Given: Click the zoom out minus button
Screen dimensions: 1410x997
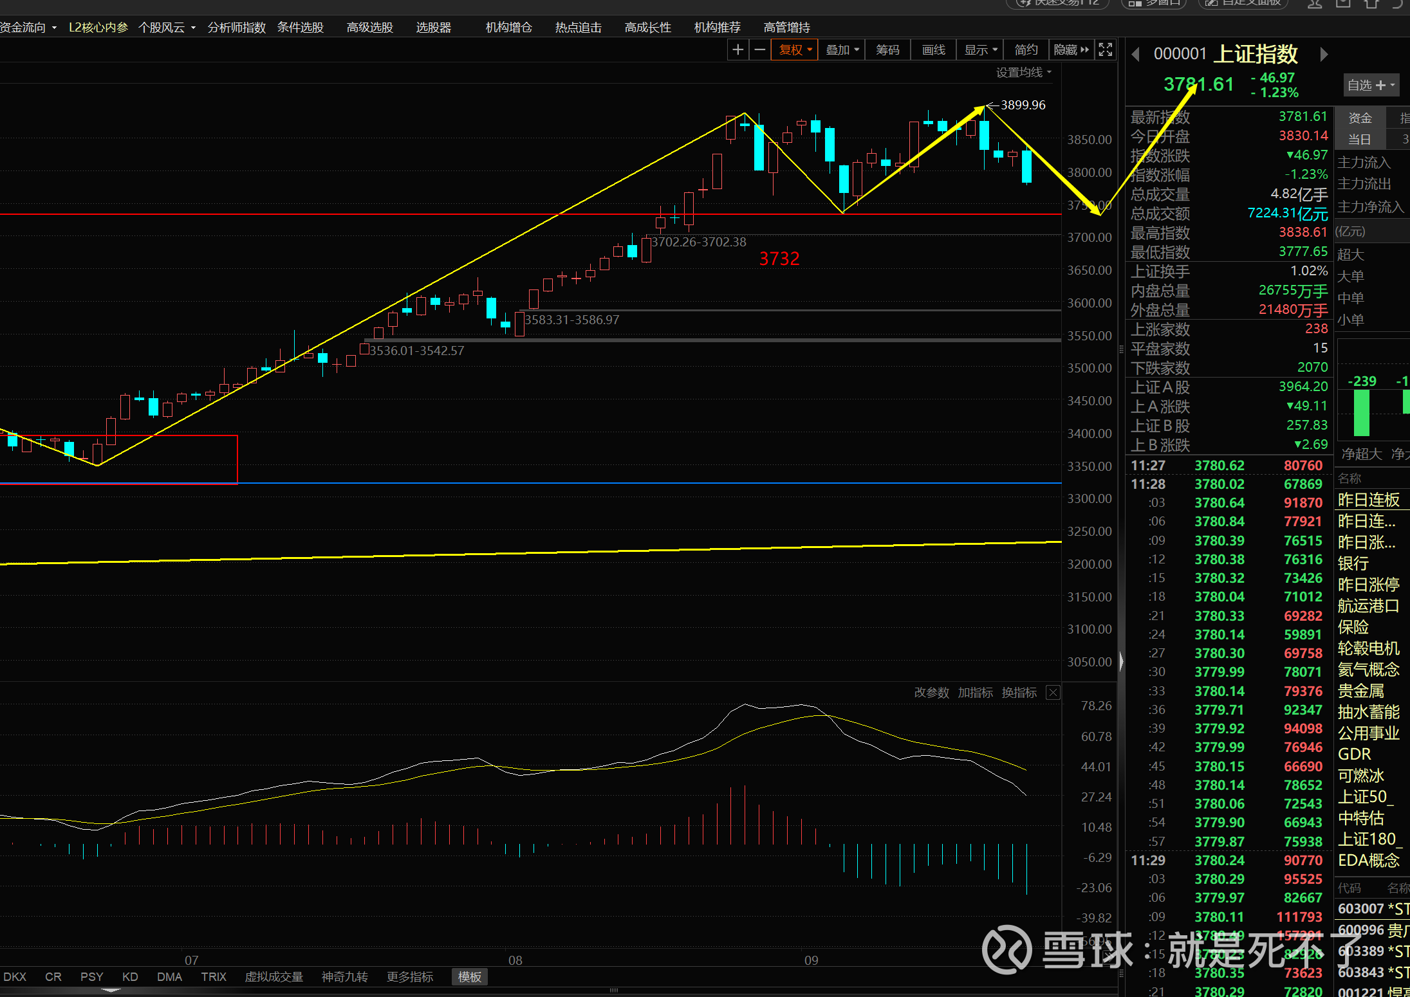Looking at the screenshot, I should pyautogui.click(x=760, y=50).
